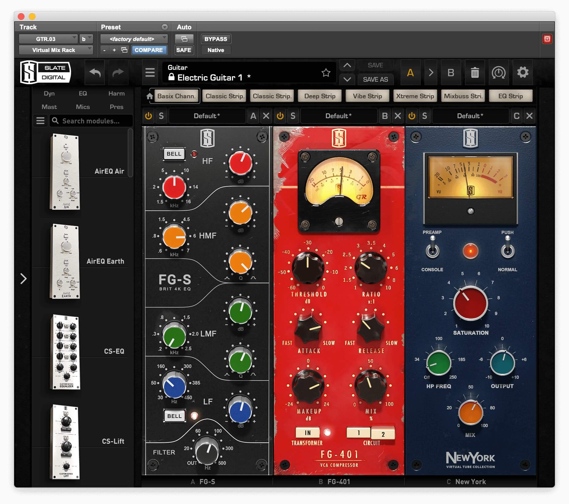Select slot letter C of New York
The height and width of the screenshot is (504, 569).
[x=517, y=116]
